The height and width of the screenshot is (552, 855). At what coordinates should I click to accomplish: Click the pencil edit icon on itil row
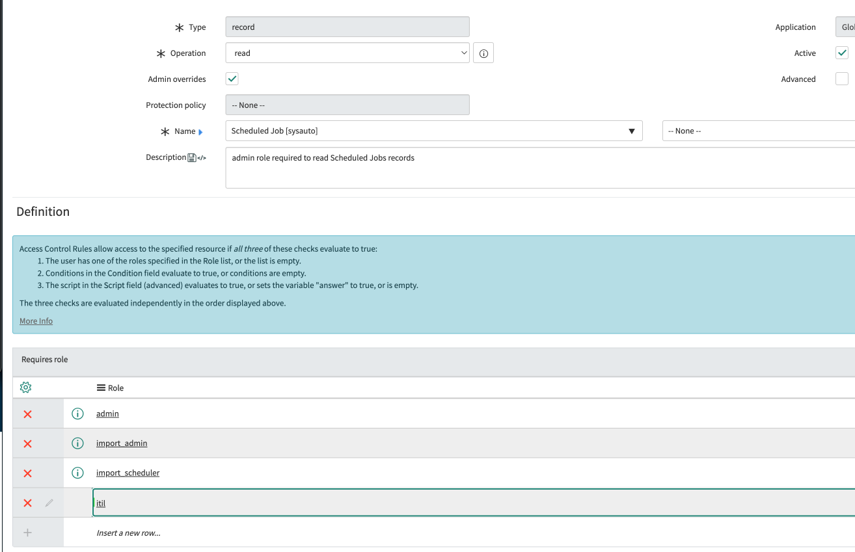tap(49, 503)
